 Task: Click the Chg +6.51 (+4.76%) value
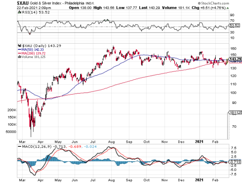click(x=223, y=8)
